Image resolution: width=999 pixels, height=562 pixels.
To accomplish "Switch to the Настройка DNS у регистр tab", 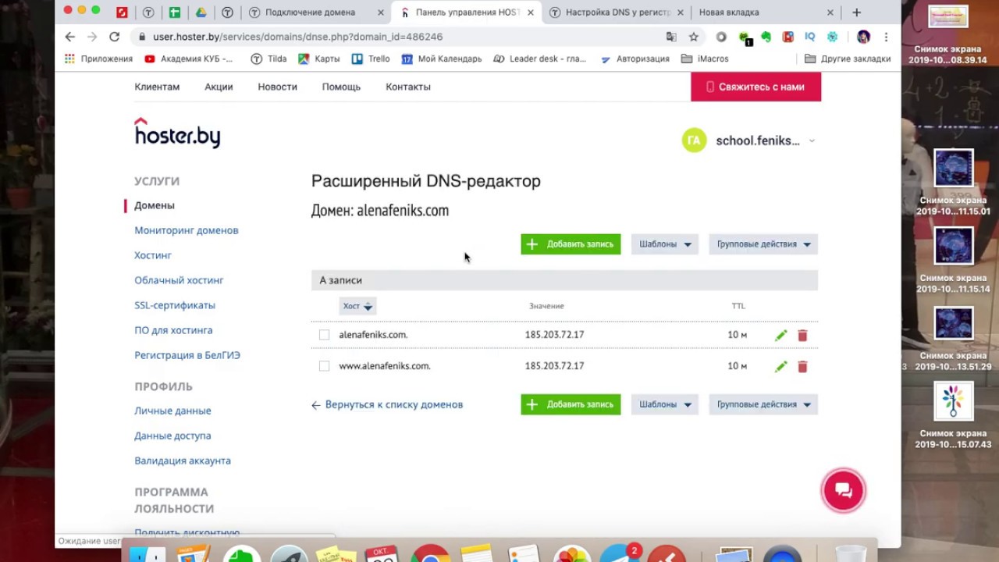I will click(x=617, y=12).
